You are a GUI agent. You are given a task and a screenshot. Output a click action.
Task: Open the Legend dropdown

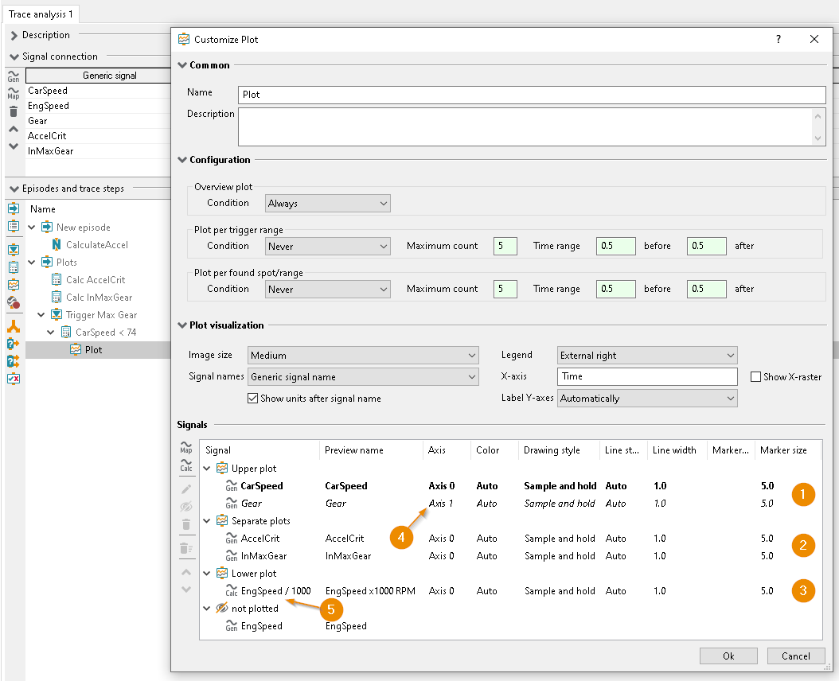click(x=647, y=355)
